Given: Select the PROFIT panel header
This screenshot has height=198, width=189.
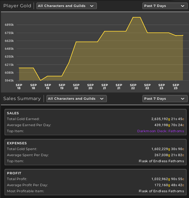Looking at the screenshot, I should click(14, 173).
